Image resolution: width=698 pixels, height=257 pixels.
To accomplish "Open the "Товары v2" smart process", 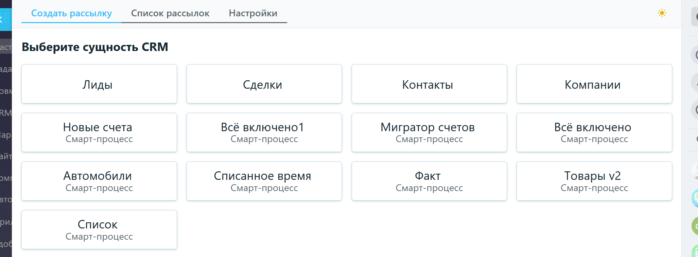I will tap(594, 181).
